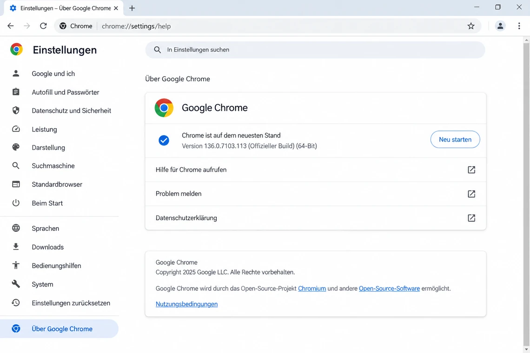This screenshot has height=353, width=530.
Task: Click the speedometer icon beside Leistung
Action: (16, 129)
